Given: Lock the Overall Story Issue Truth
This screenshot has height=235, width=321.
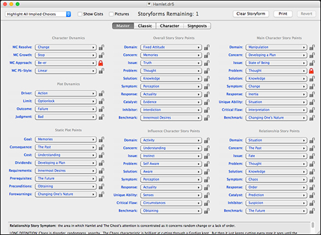Looking at the screenshot, I should tap(207, 63).
